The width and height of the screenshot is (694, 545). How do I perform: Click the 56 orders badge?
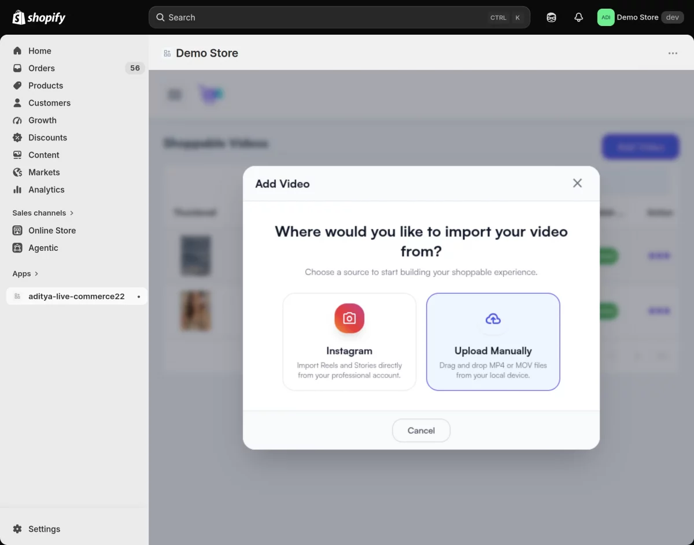click(x=135, y=68)
